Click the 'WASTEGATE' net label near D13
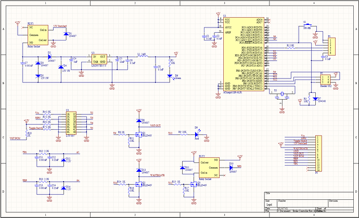Image resolution: width=359 pixels, height=218 pixels. click(x=157, y=175)
